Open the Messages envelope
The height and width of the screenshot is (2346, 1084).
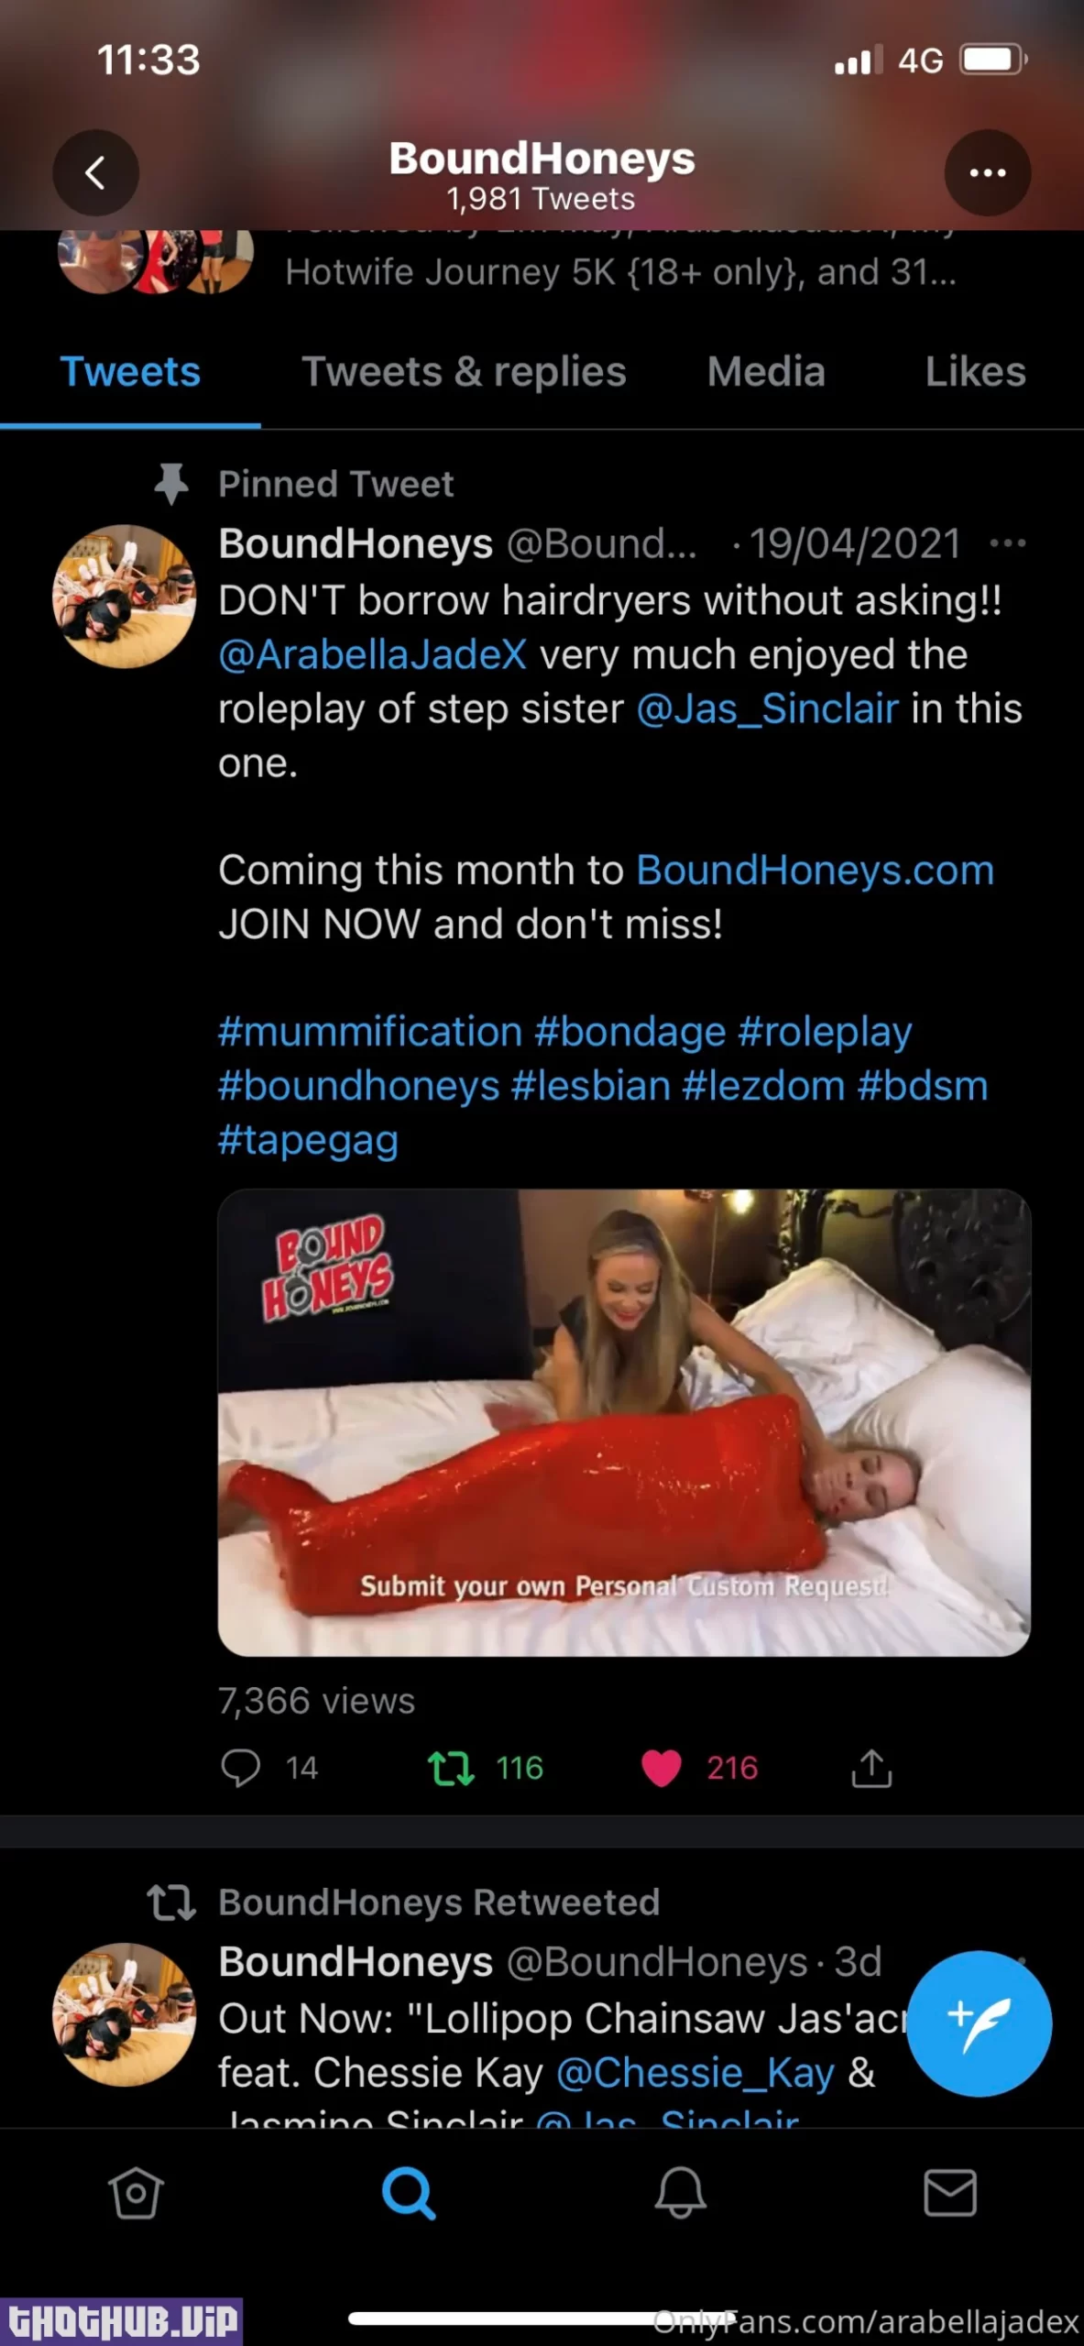(x=949, y=2193)
